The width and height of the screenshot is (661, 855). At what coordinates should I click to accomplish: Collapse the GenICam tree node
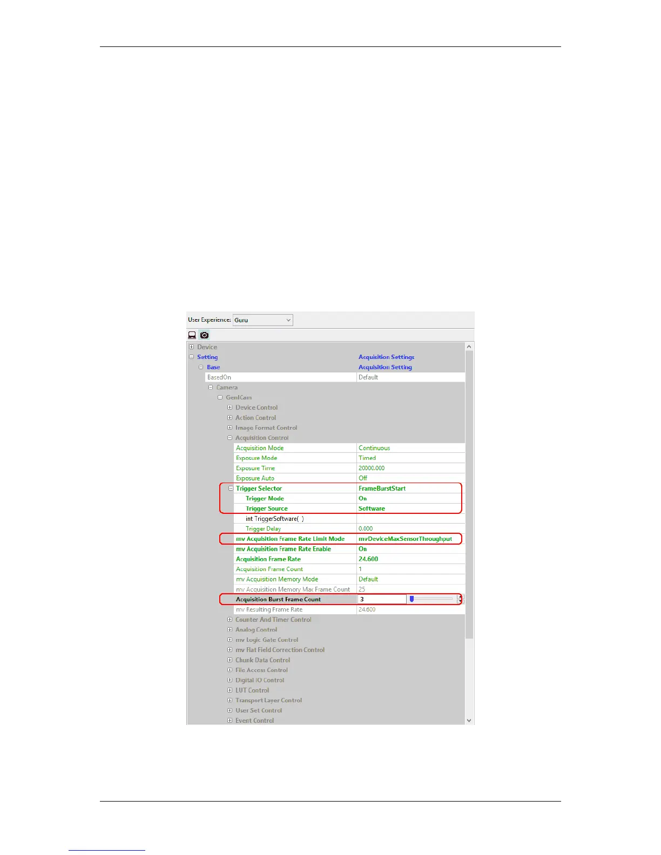pyautogui.click(x=220, y=397)
